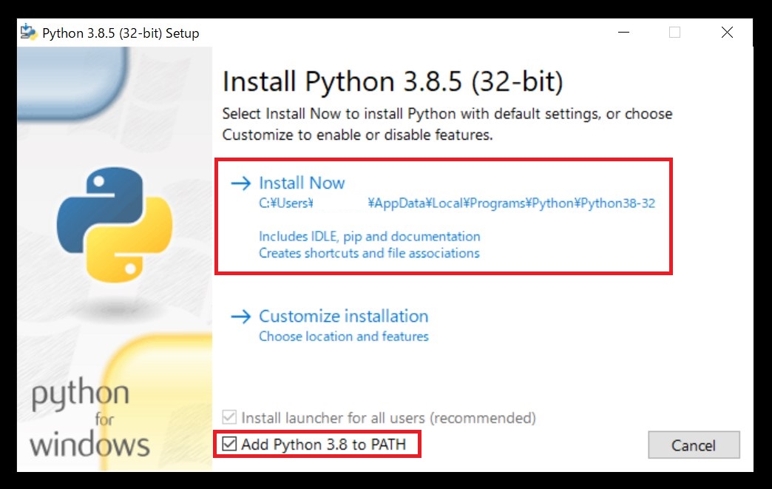Image resolution: width=772 pixels, height=489 pixels.
Task: Click the arrow icon beside Install Now
Action: [242, 183]
